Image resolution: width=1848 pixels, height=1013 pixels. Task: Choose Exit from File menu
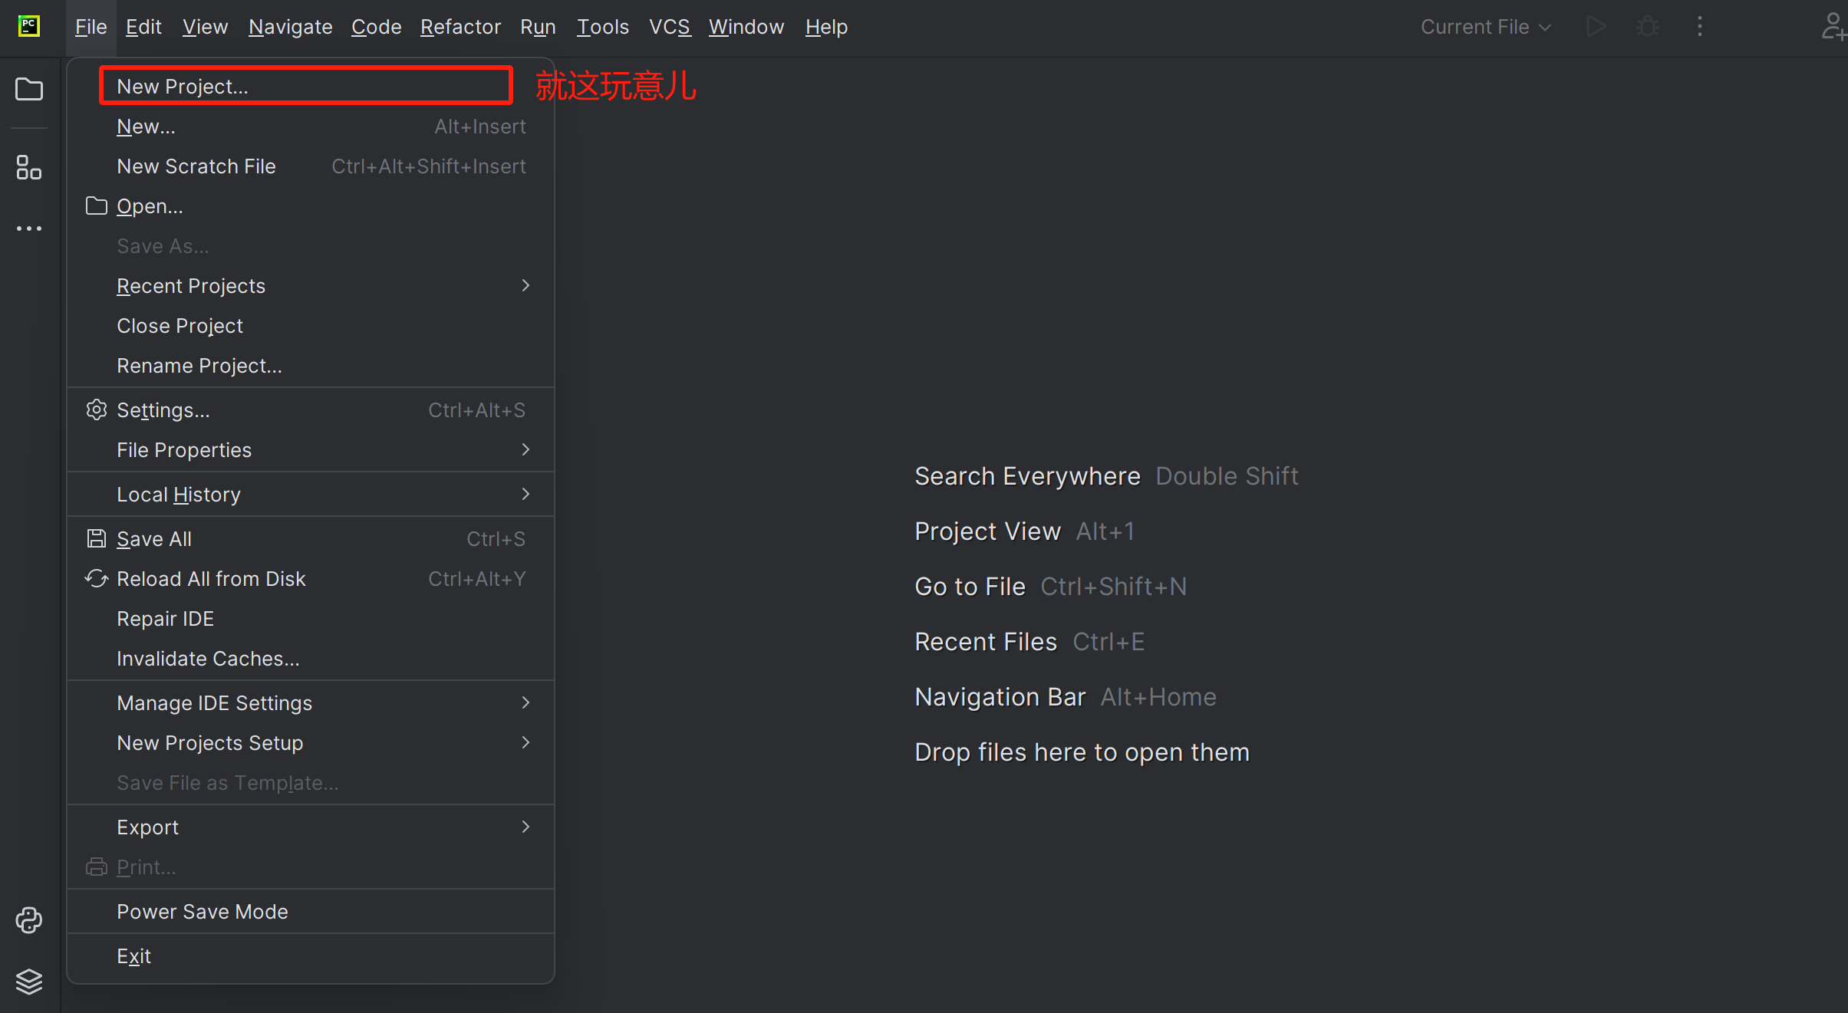(311, 955)
